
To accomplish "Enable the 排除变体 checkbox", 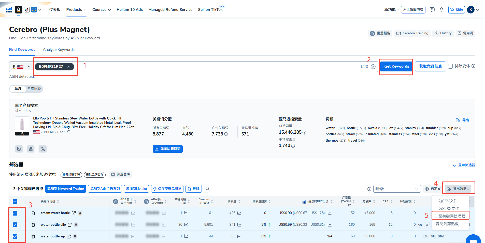I will tap(450, 66).
